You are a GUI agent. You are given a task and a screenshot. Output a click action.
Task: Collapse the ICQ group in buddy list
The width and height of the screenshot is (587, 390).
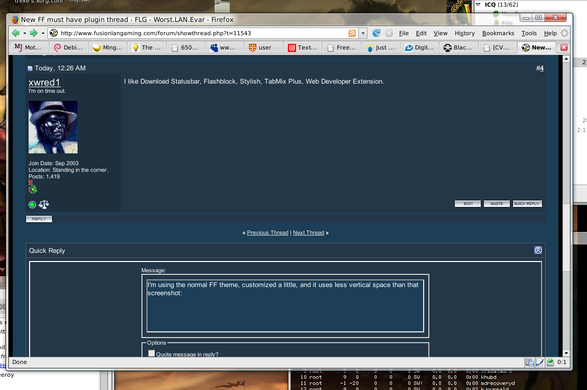tap(478, 5)
